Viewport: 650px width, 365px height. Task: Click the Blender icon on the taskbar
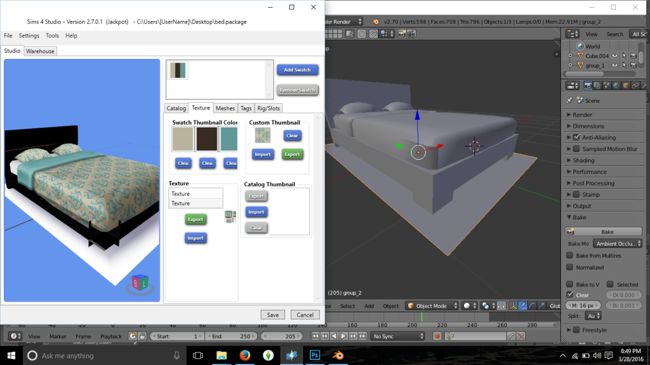point(338,355)
